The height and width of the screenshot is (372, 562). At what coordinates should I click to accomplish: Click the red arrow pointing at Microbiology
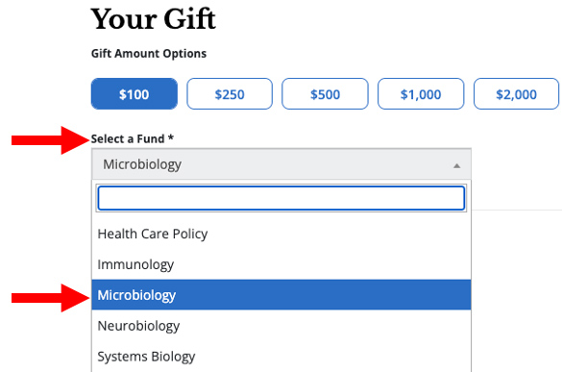[50, 298]
